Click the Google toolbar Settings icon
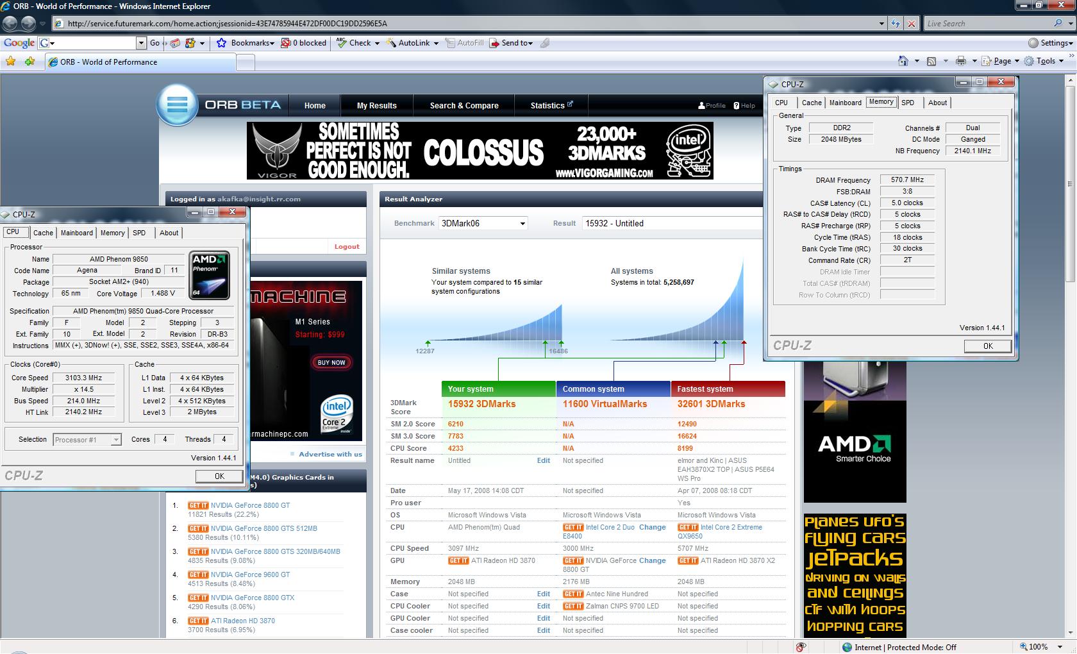Viewport: 1077px width, 654px height. coord(1033,43)
